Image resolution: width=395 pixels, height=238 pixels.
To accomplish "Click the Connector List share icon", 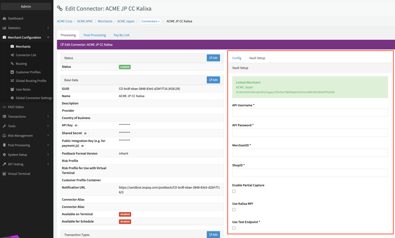I will 12,55.
